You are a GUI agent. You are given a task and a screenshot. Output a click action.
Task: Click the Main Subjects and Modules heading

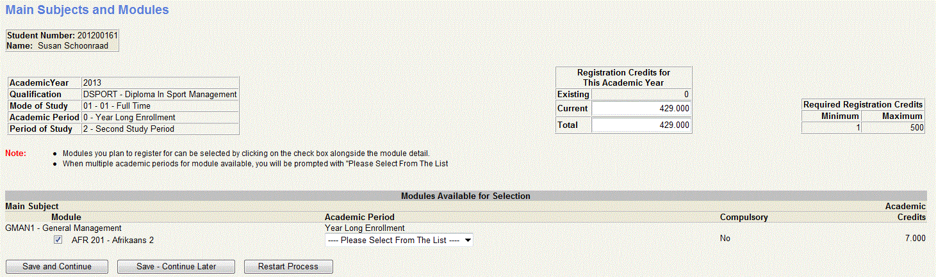[87, 10]
